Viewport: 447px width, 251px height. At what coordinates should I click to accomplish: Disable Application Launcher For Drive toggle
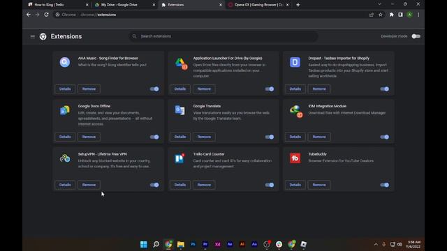click(270, 89)
